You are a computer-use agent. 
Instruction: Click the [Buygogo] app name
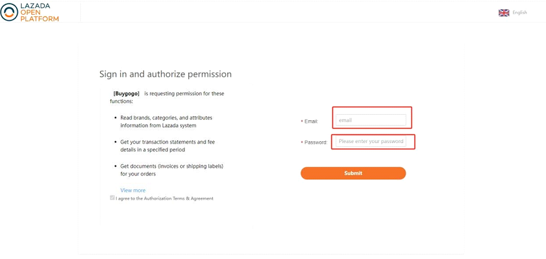126,94
